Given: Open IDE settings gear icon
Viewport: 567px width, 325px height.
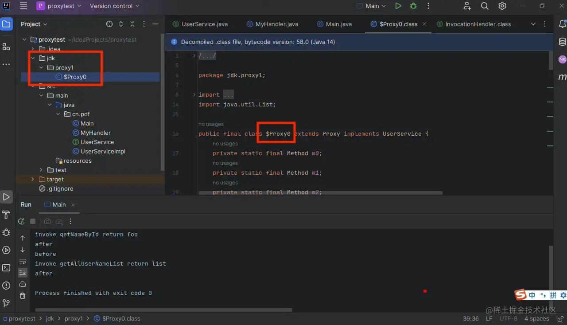Looking at the screenshot, I should point(502,6).
